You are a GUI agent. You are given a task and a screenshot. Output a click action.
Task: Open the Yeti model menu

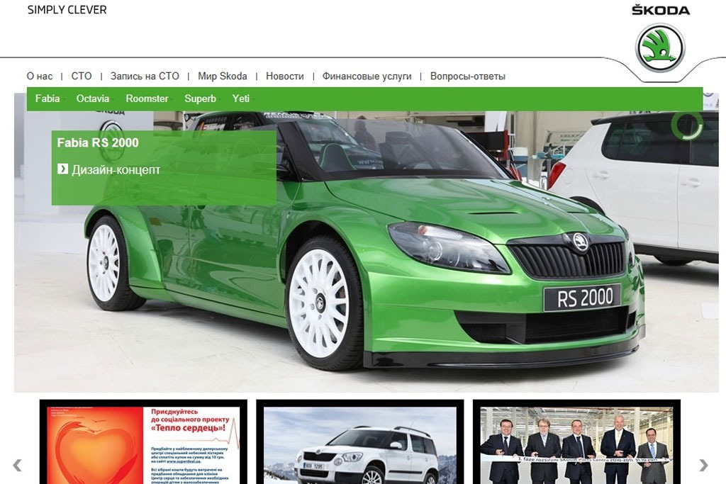(x=241, y=99)
